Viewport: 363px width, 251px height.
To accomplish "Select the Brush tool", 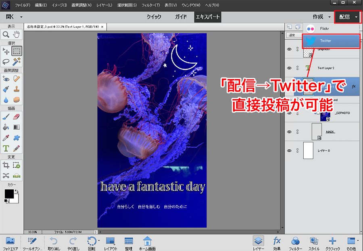I will click(x=6, y=117).
